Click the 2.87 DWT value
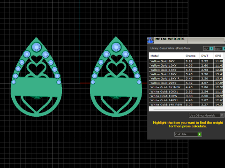 point(204,100)
